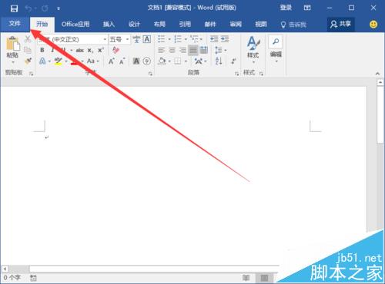Click the Increase Indent icon

(225, 39)
